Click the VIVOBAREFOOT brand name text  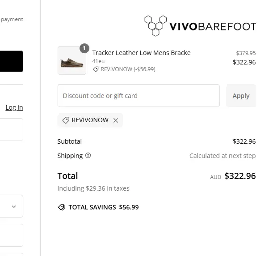(213, 26)
